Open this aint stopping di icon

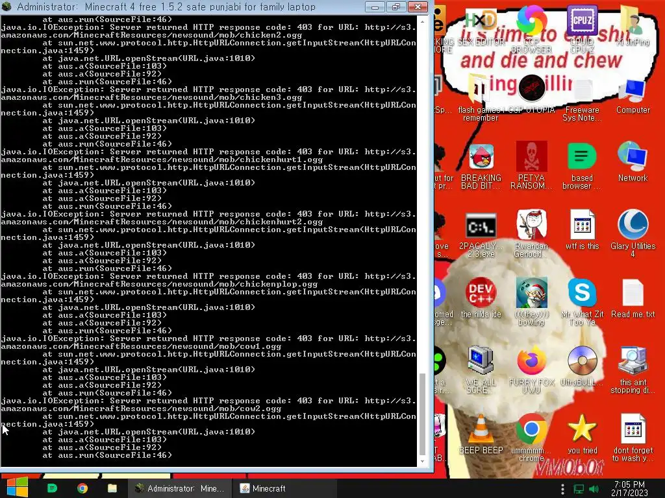pyautogui.click(x=633, y=361)
